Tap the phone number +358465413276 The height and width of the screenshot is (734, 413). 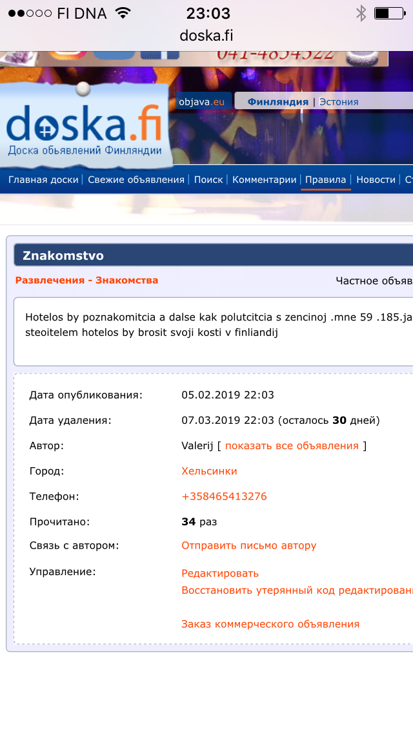coord(224,496)
